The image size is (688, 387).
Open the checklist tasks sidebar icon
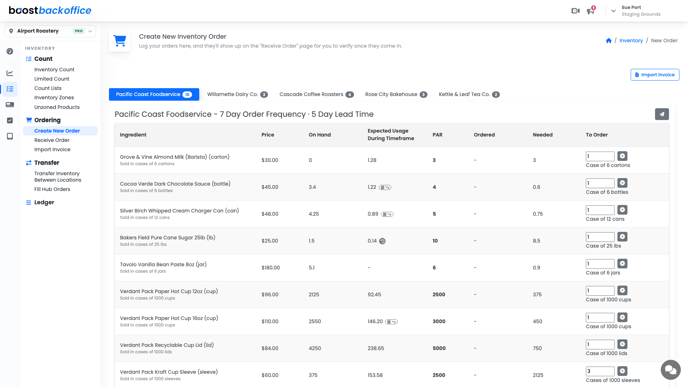tap(10, 120)
